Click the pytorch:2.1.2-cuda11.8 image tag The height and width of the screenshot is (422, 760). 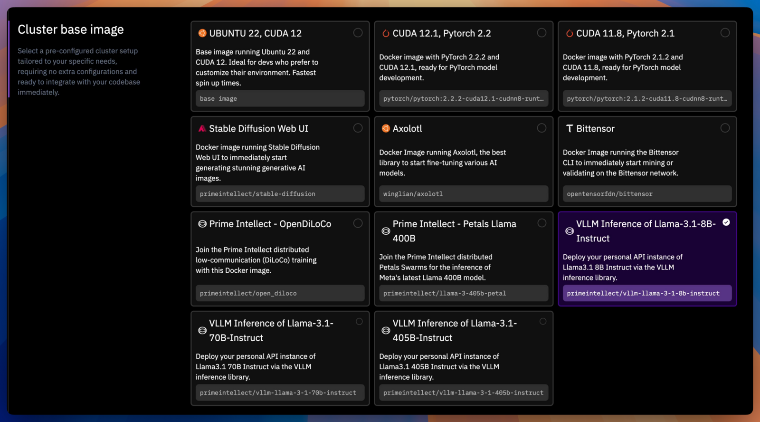[647, 98]
